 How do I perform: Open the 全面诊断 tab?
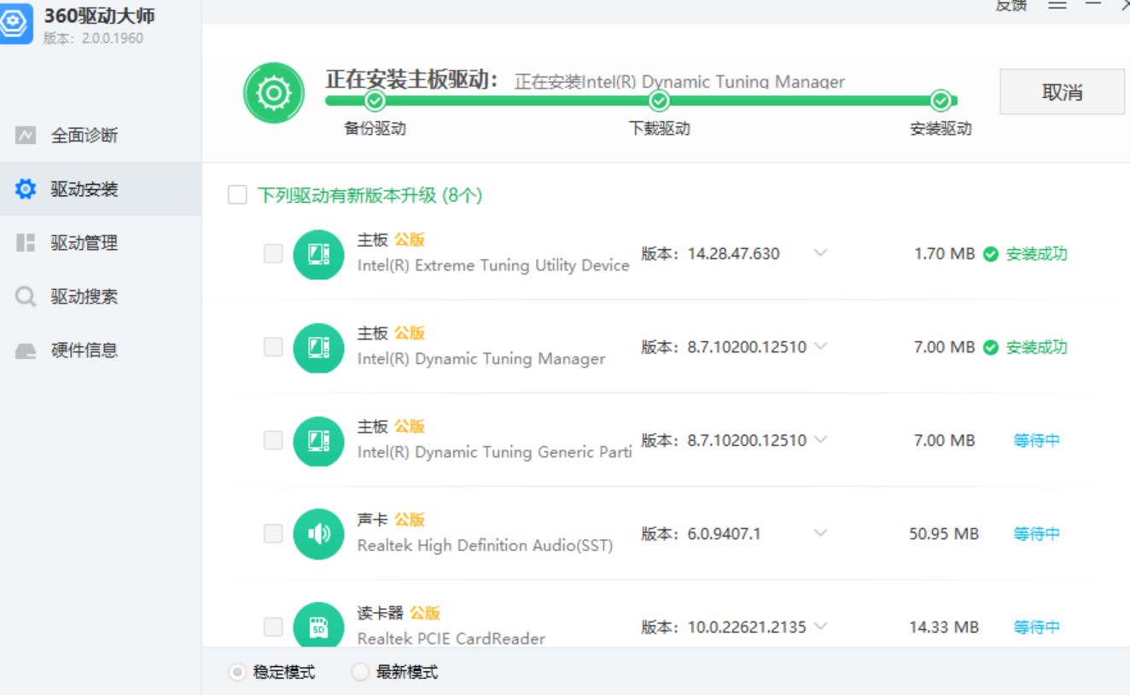coord(101,135)
